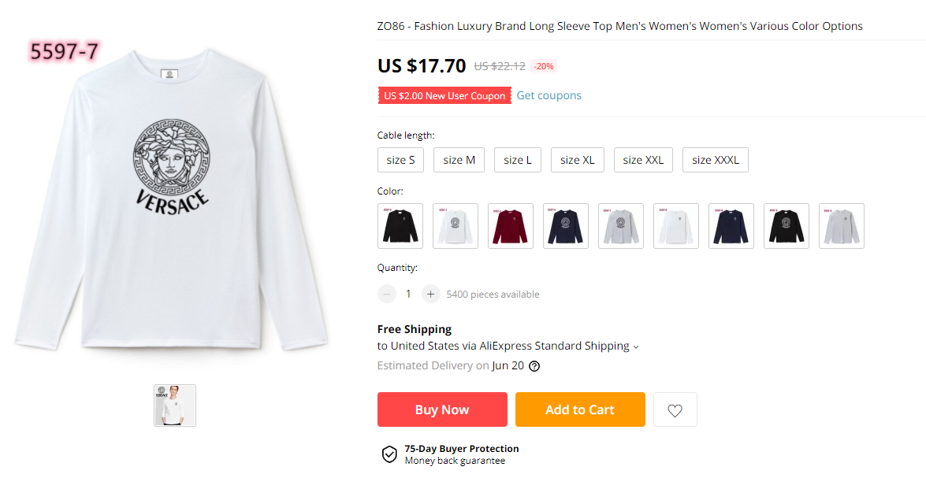
Task: Select the size S option
Action: pyautogui.click(x=400, y=159)
